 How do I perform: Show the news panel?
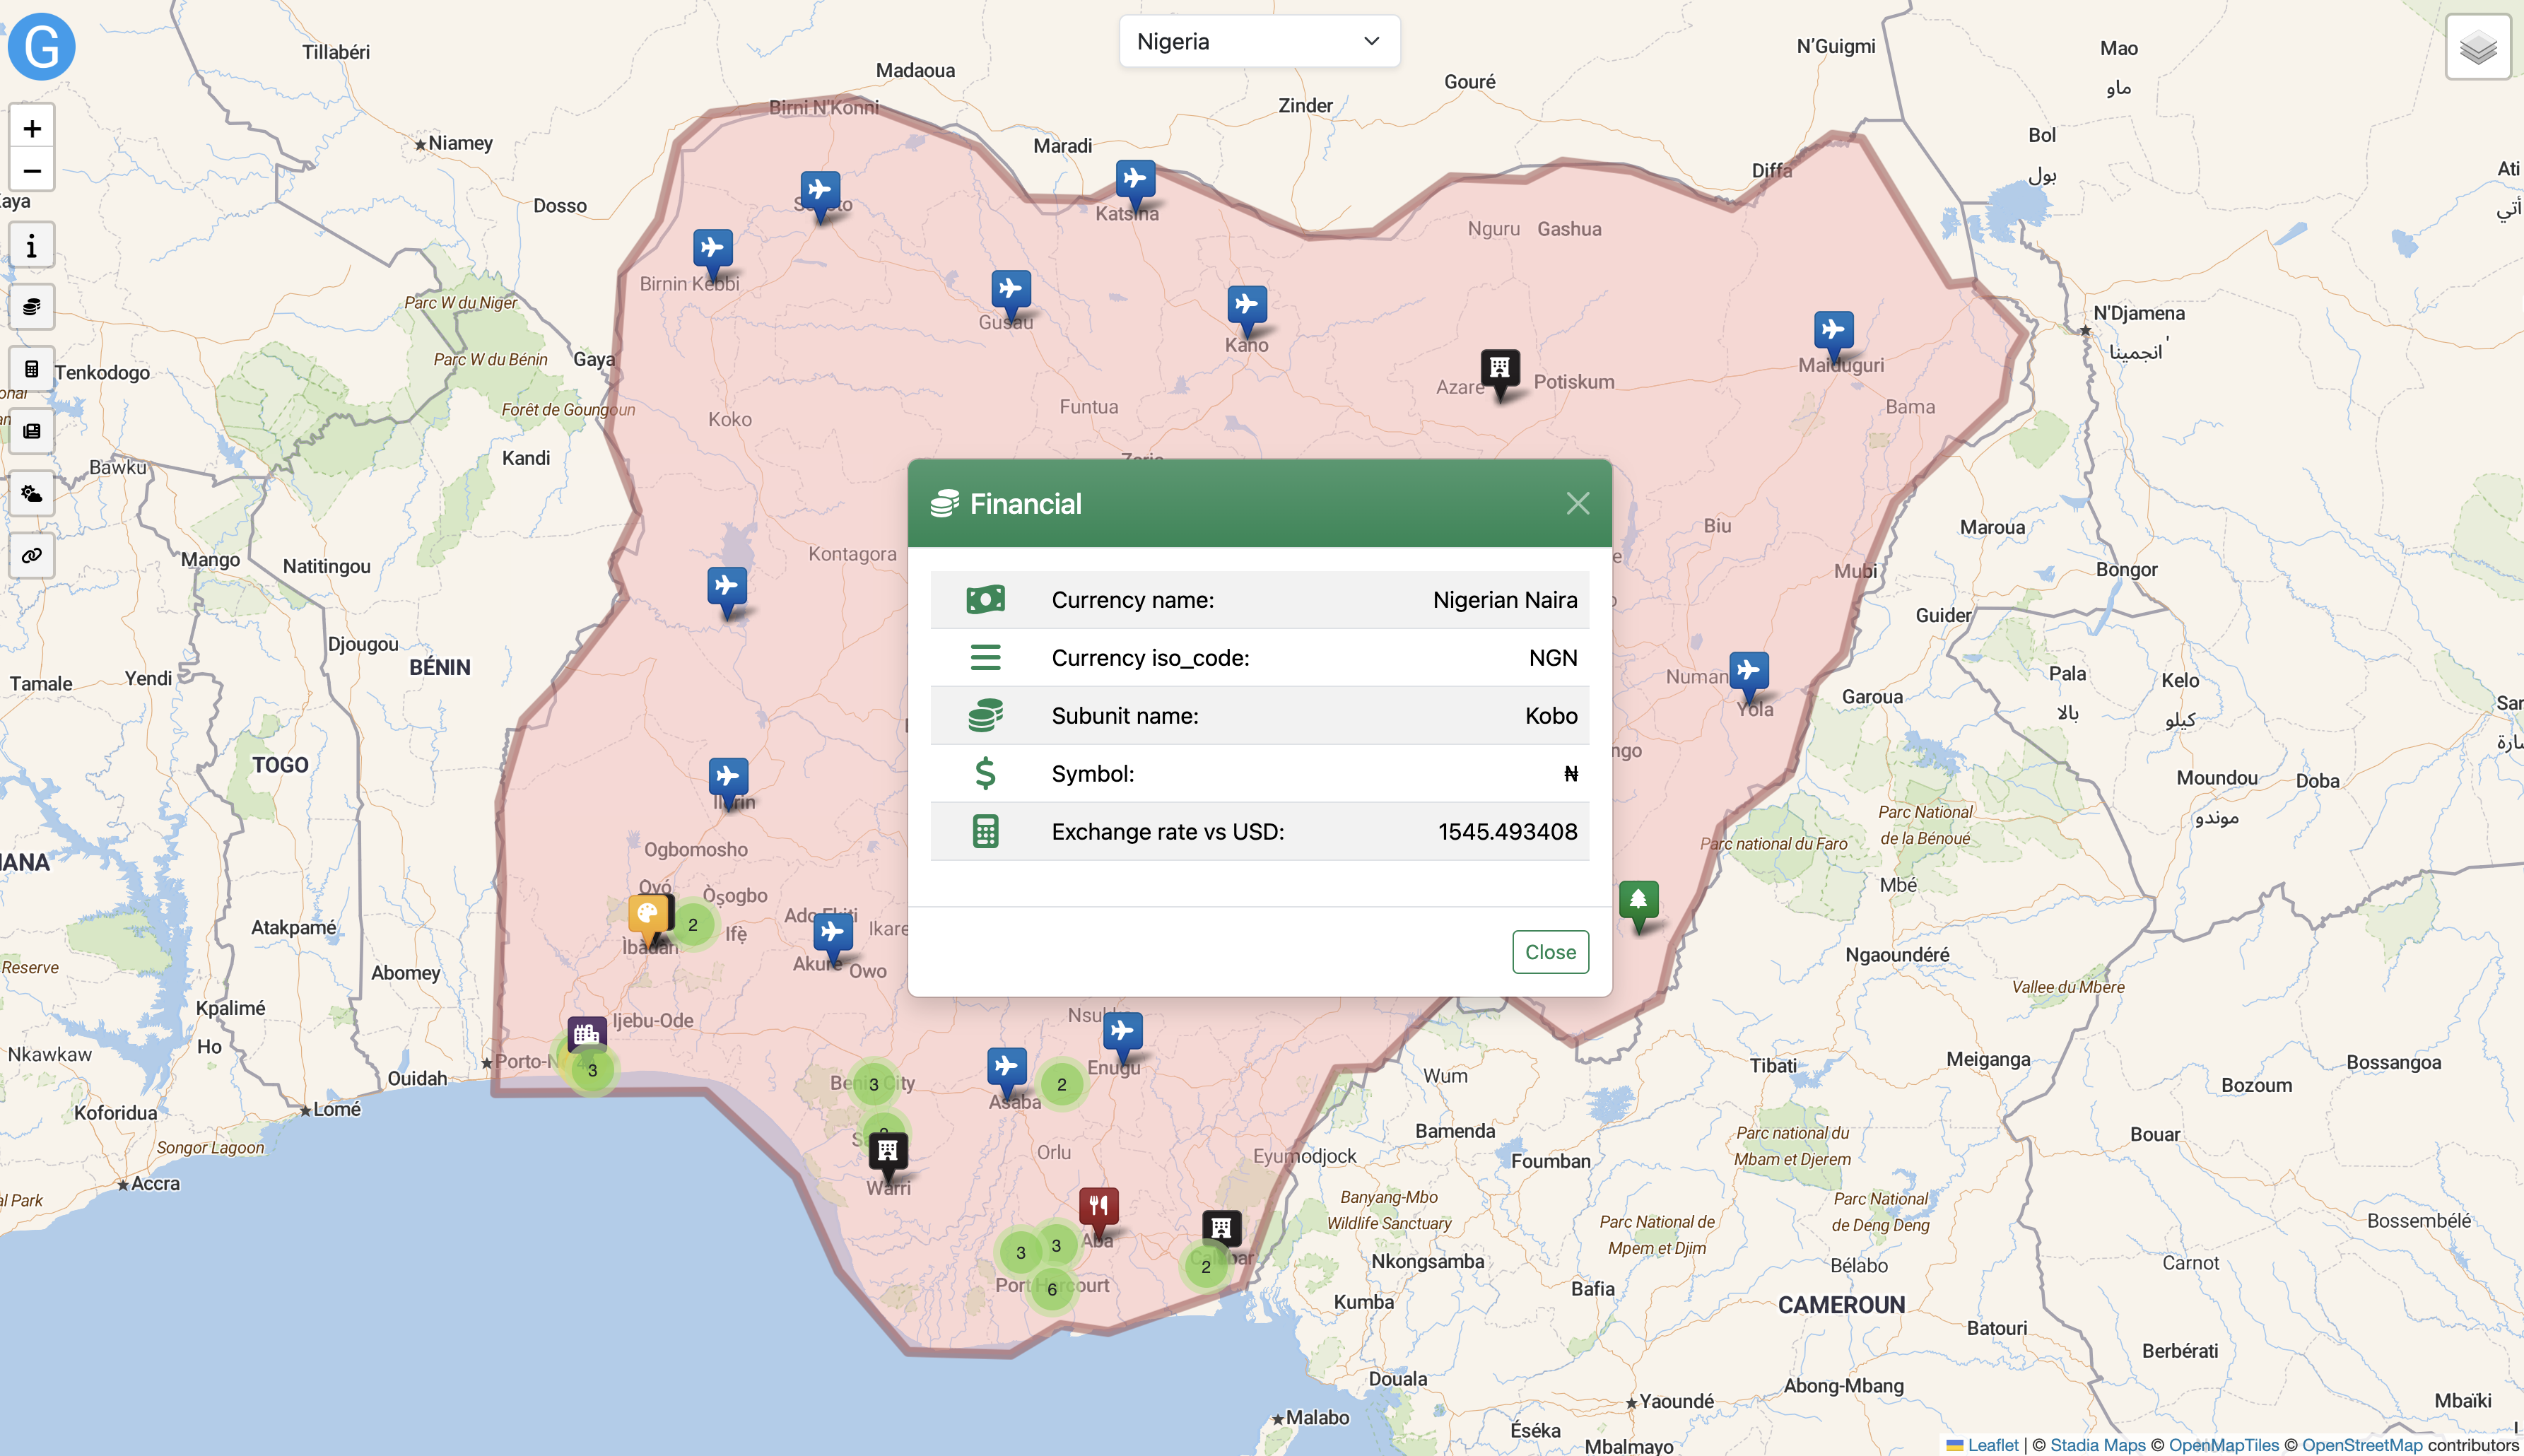(x=32, y=431)
